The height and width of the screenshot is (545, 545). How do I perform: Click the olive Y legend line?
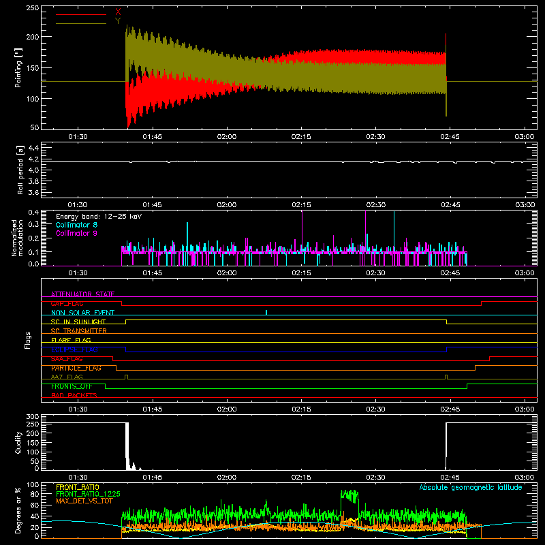click(81, 23)
